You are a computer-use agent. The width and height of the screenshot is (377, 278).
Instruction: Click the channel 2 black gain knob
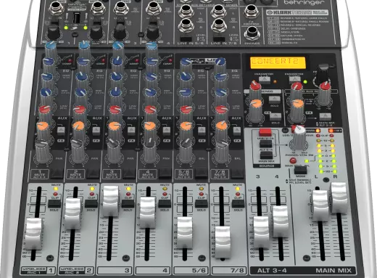click(x=96, y=32)
